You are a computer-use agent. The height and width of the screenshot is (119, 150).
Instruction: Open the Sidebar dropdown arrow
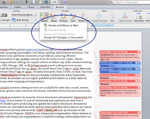coord(36,2)
